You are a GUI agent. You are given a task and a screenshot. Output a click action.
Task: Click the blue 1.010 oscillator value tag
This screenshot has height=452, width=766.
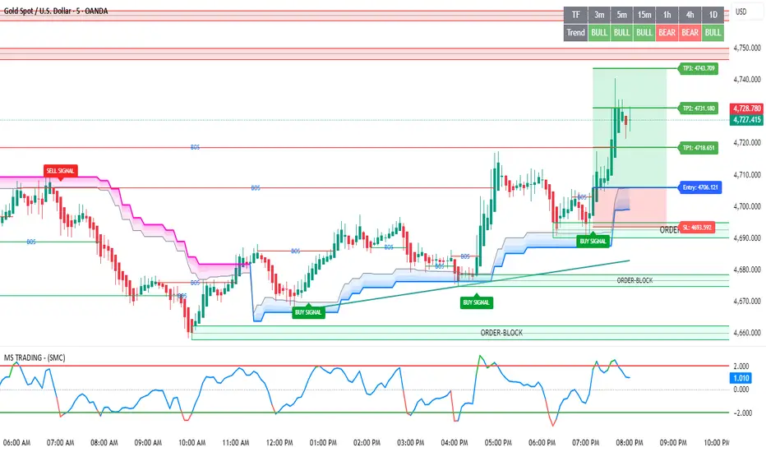tap(741, 378)
